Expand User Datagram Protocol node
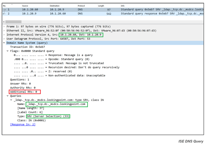 click(4, 39)
